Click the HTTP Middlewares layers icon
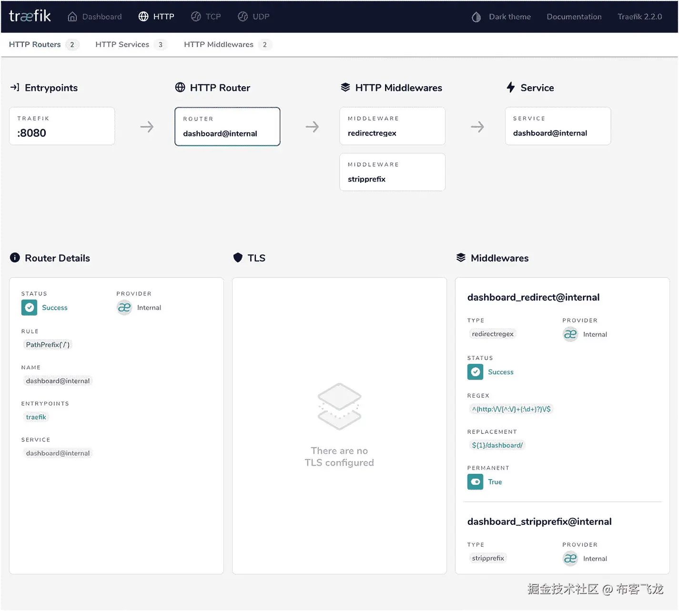 pos(345,87)
